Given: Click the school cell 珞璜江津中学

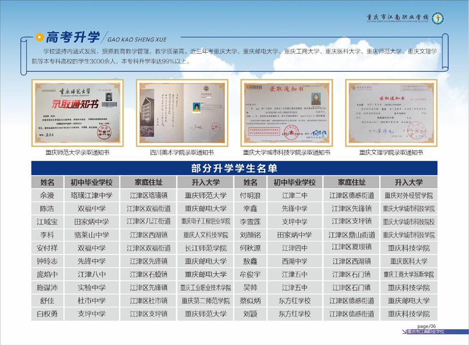Looking at the screenshot, I should (x=91, y=195).
